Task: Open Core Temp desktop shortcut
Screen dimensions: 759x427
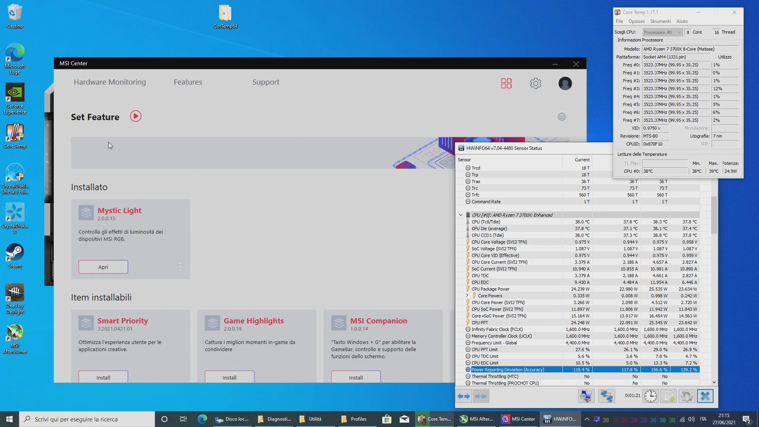Action: click(15, 136)
